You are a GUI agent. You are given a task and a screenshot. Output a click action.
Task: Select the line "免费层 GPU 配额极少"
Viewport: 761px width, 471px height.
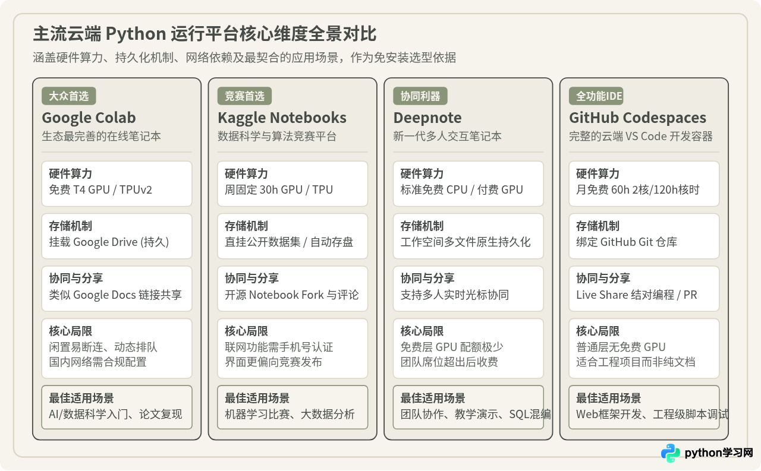(x=452, y=347)
